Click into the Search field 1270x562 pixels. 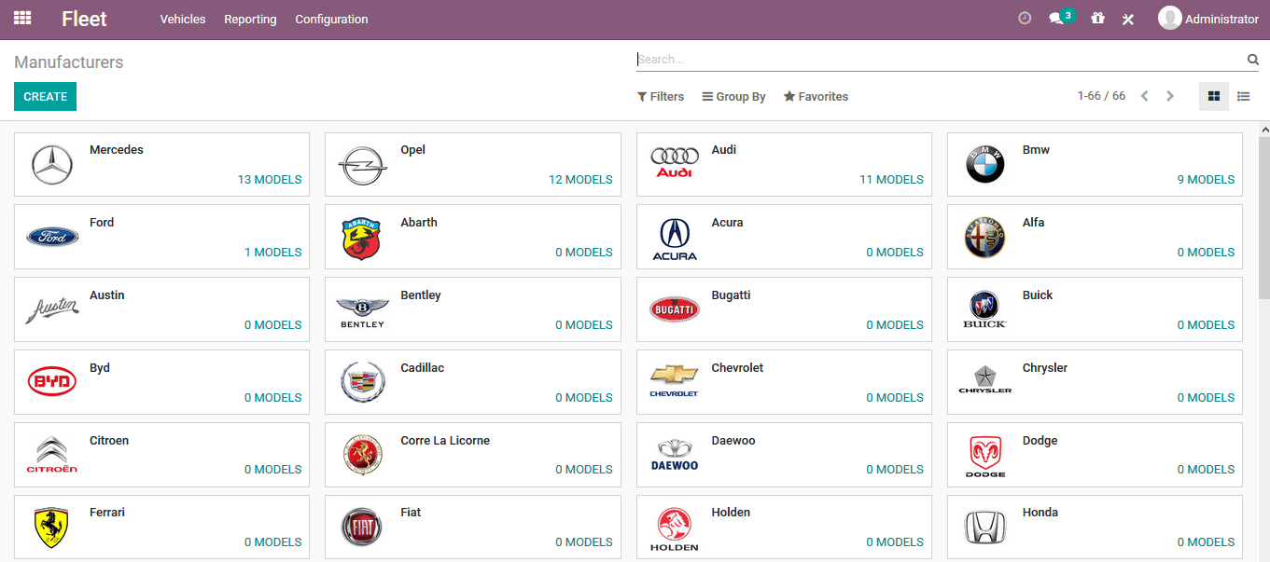(941, 60)
